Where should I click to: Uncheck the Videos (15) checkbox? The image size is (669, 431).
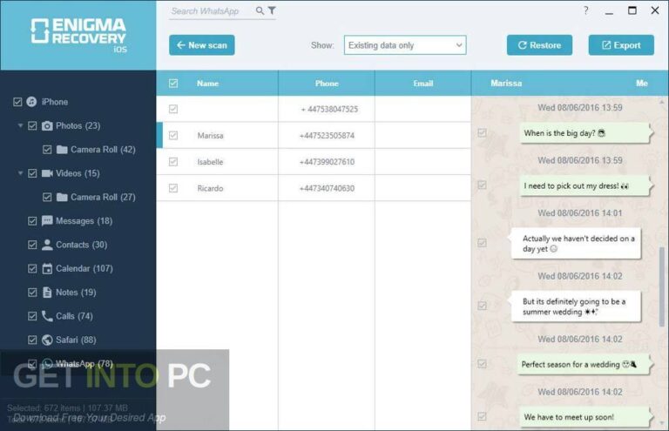pos(32,173)
